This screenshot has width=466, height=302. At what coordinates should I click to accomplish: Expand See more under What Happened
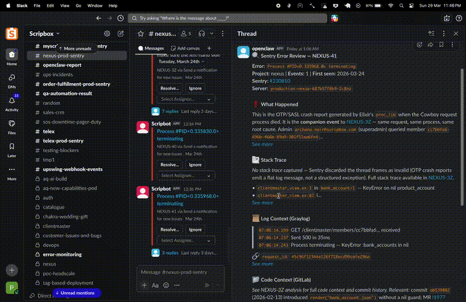[x=262, y=144]
